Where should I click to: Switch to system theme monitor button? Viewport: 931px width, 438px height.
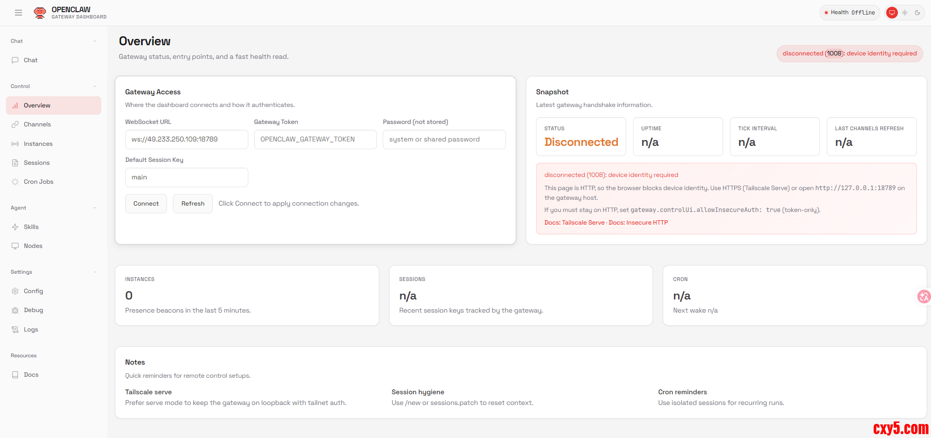[892, 13]
